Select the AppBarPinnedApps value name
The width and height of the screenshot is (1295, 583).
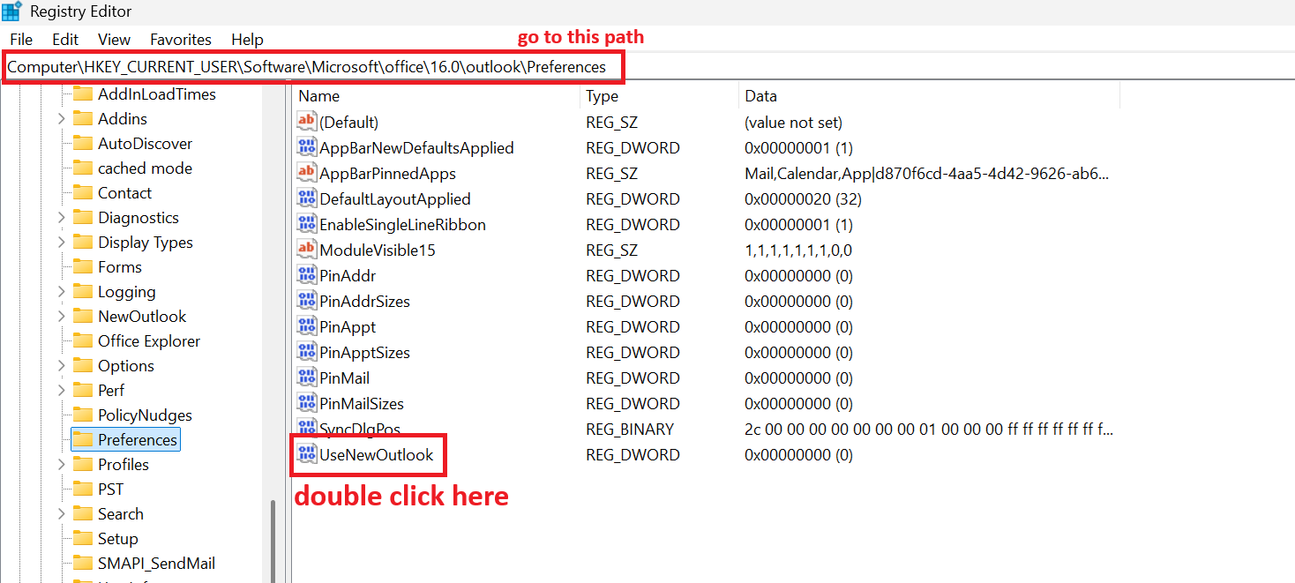tap(388, 174)
